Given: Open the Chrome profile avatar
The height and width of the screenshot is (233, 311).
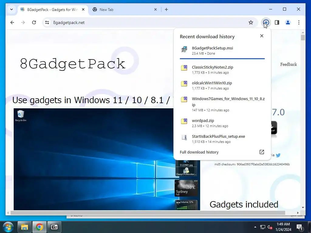Looking at the screenshot, I should [288, 22].
